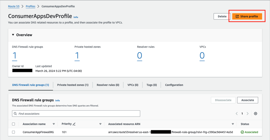
Task: Edit Priority using the pencil icon
Action: 74,124
